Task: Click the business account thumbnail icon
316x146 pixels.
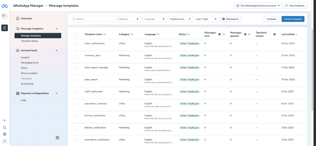Action: pos(5,16)
